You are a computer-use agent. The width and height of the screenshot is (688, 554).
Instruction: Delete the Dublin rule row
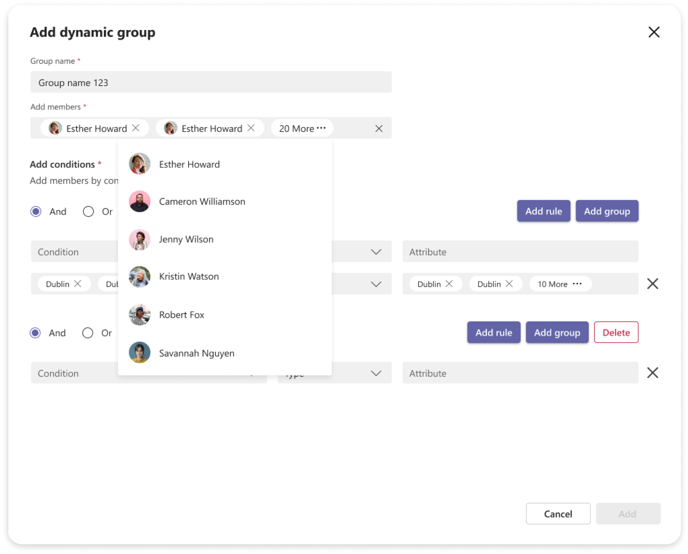tap(652, 284)
